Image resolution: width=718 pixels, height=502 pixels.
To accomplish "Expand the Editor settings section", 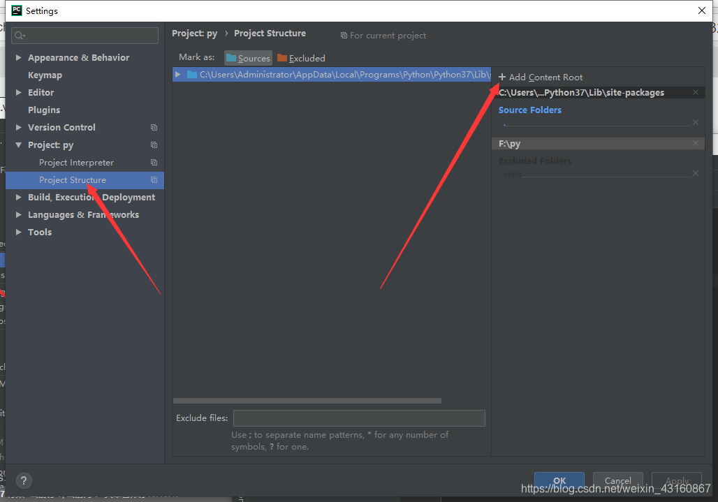I will tap(19, 92).
